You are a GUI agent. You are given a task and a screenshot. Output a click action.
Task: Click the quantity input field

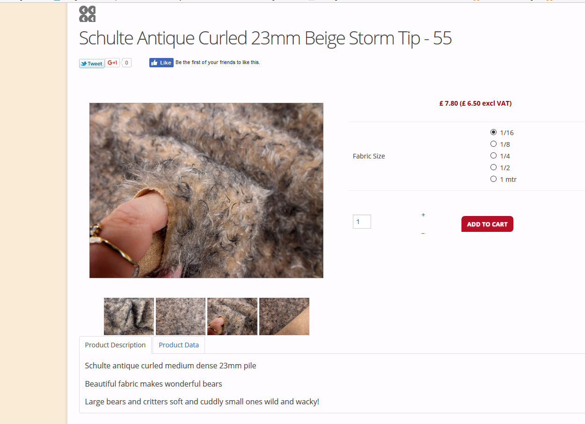(x=362, y=222)
